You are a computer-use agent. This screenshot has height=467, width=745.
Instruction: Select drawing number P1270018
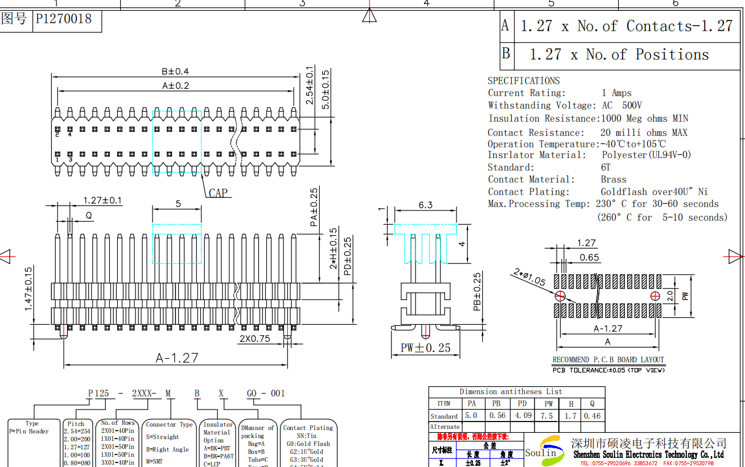[64, 19]
